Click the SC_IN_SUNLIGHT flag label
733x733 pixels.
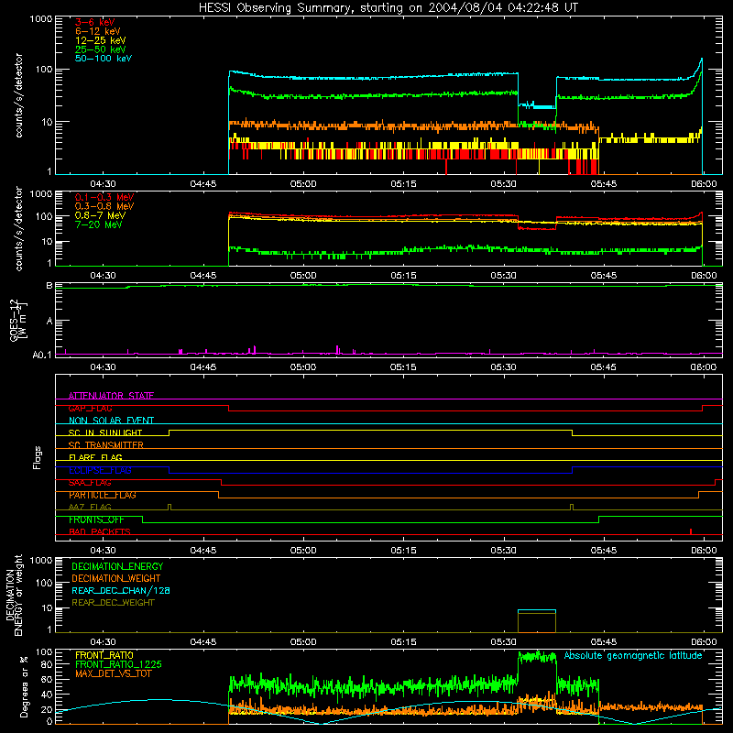point(105,432)
